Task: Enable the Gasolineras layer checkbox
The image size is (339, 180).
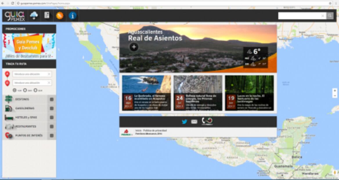Action: (x=52, y=108)
